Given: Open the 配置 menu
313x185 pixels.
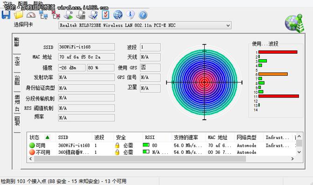Looking at the screenshot, I should [22, 3].
